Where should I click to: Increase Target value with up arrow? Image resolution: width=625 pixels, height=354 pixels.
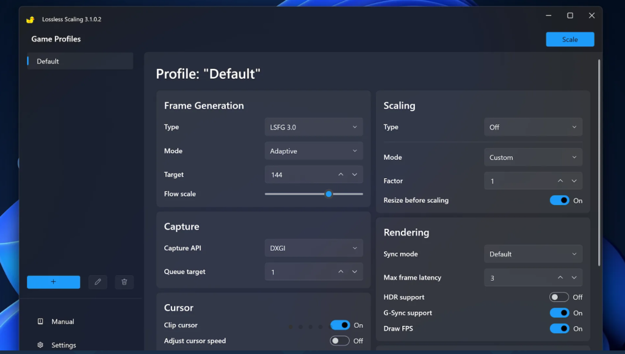pyautogui.click(x=341, y=175)
